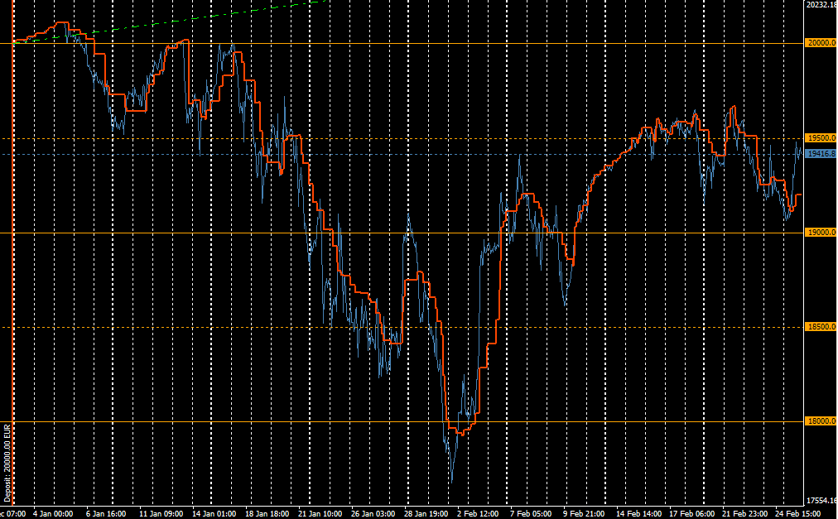Click the 20000.0 price level label
This screenshot has height=519, width=838.
[821, 43]
